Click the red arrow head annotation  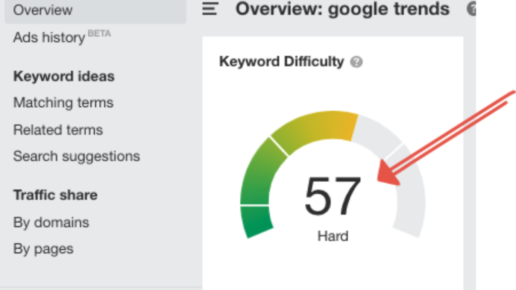(x=387, y=174)
